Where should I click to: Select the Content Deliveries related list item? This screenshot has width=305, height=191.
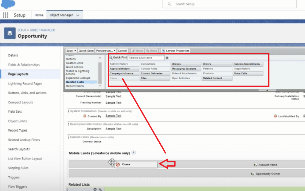pos(155,74)
